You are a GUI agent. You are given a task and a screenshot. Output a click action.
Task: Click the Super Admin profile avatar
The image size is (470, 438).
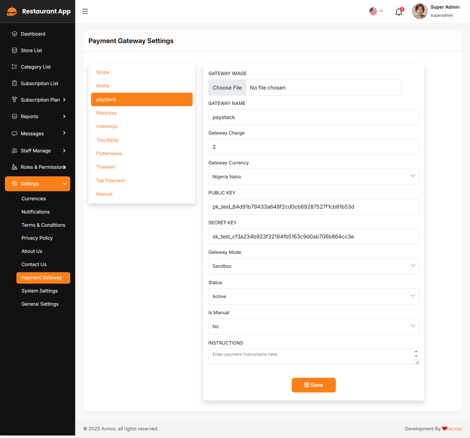pos(419,11)
